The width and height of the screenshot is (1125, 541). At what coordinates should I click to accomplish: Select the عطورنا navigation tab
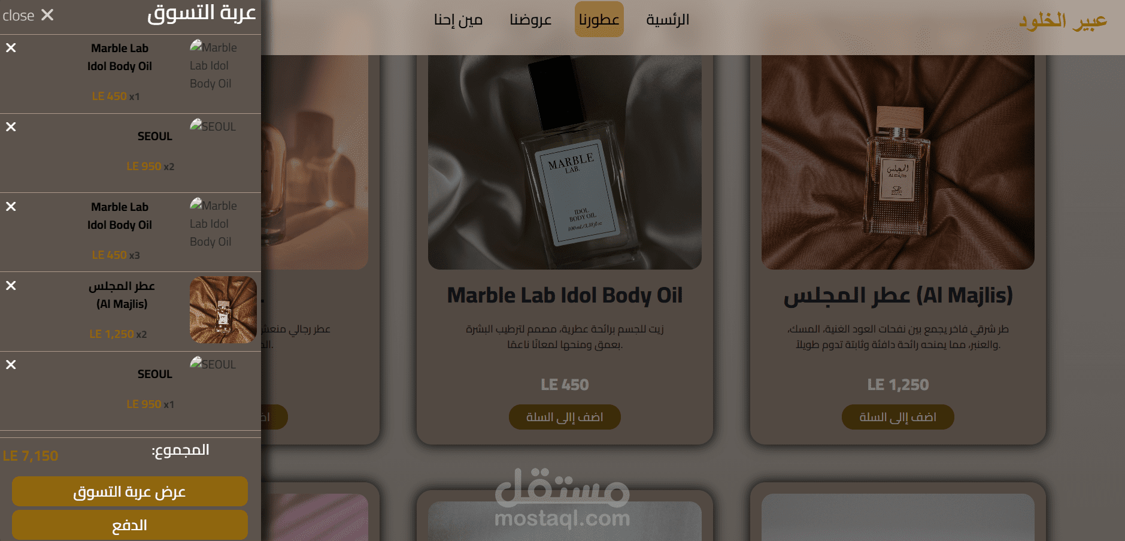click(x=599, y=20)
